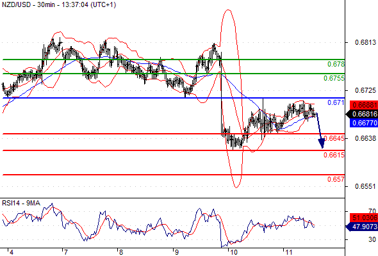Click the 0.6813 price axis label
The width and height of the screenshot is (378, 256).
[365, 43]
